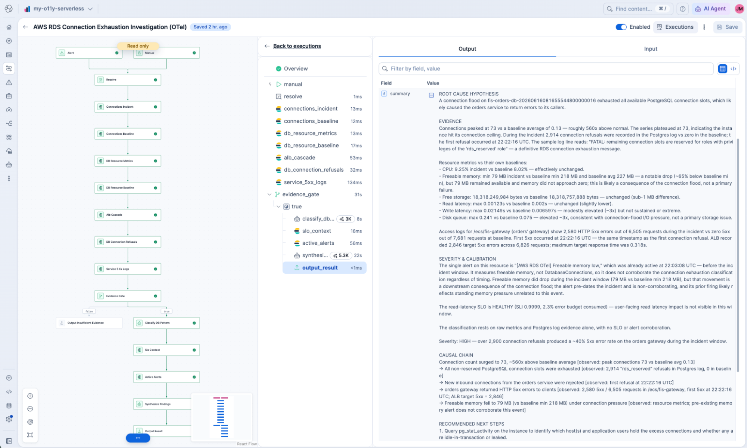747x448 pixels.
Task: Collapse the true branch chevron
Action: (x=278, y=206)
